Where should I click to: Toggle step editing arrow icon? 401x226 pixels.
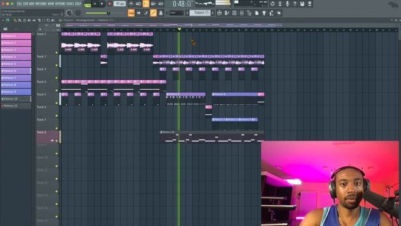(x=138, y=13)
